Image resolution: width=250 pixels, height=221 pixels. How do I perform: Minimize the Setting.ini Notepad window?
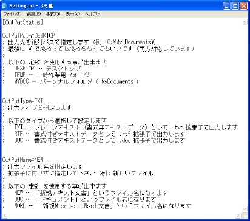pos(226,5)
